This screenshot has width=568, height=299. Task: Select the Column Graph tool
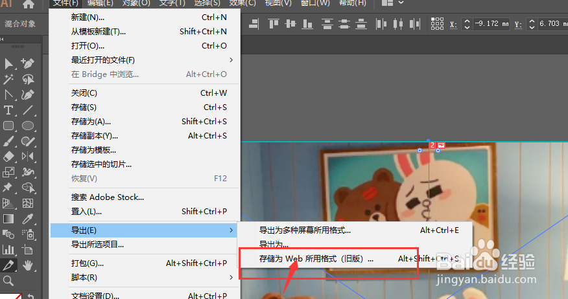click(x=8, y=250)
